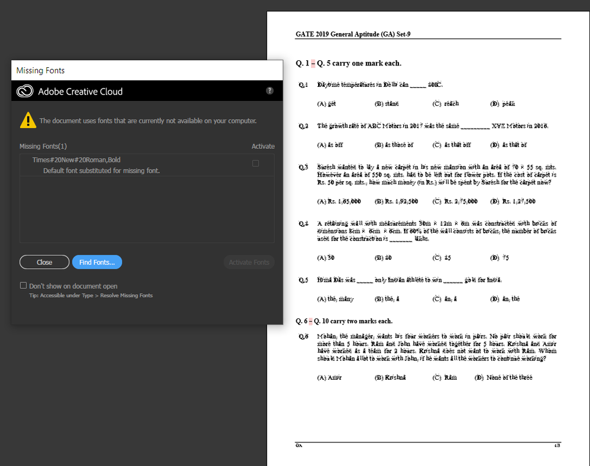Click the "Q. 1 – Q. 5 carry one mark" heading
590x466 pixels.
click(348, 63)
